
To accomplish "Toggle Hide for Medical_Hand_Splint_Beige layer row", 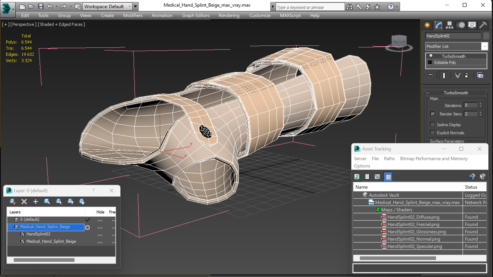I will (x=100, y=228).
